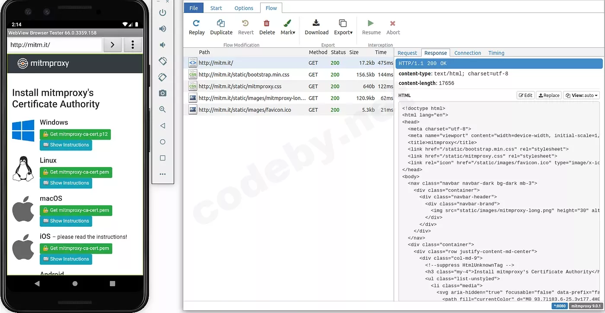Click the *:8080 listening port badge

(560, 306)
